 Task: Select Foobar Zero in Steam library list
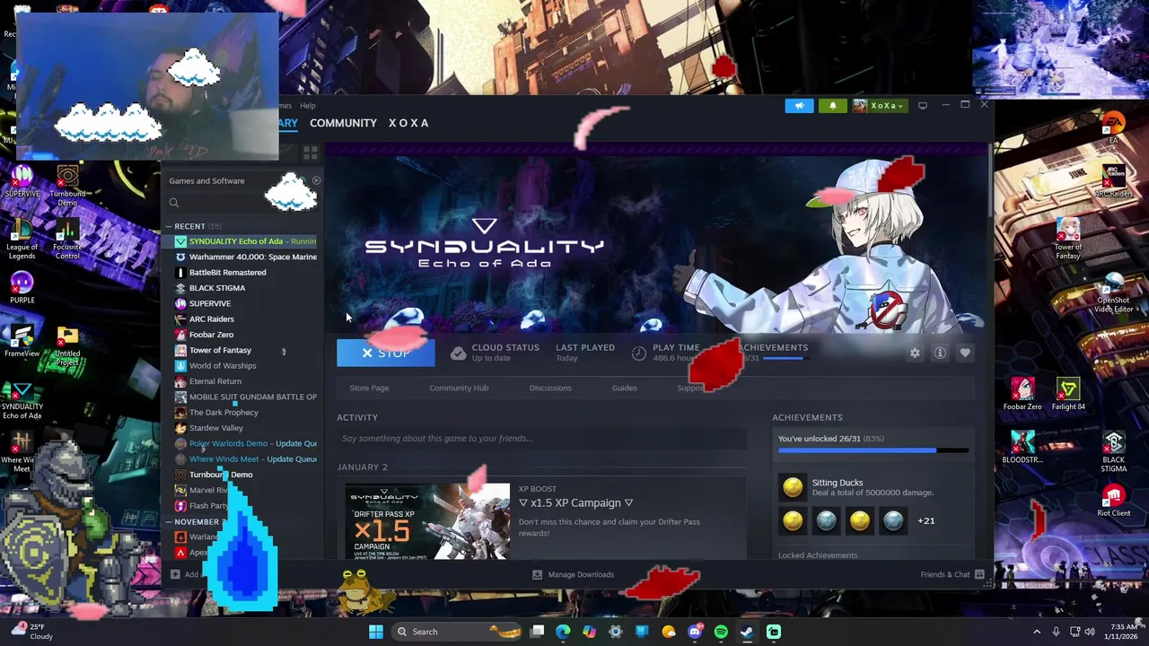click(245, 335)
